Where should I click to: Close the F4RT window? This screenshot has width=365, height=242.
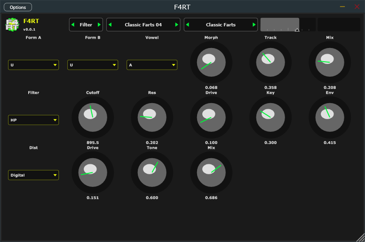[357, 7]
